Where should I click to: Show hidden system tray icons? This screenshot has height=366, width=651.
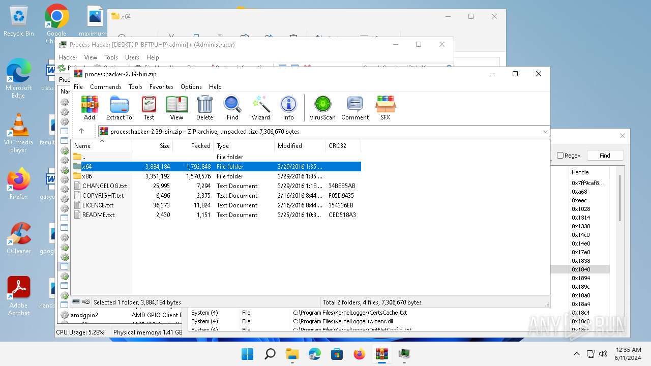point(576,354)
